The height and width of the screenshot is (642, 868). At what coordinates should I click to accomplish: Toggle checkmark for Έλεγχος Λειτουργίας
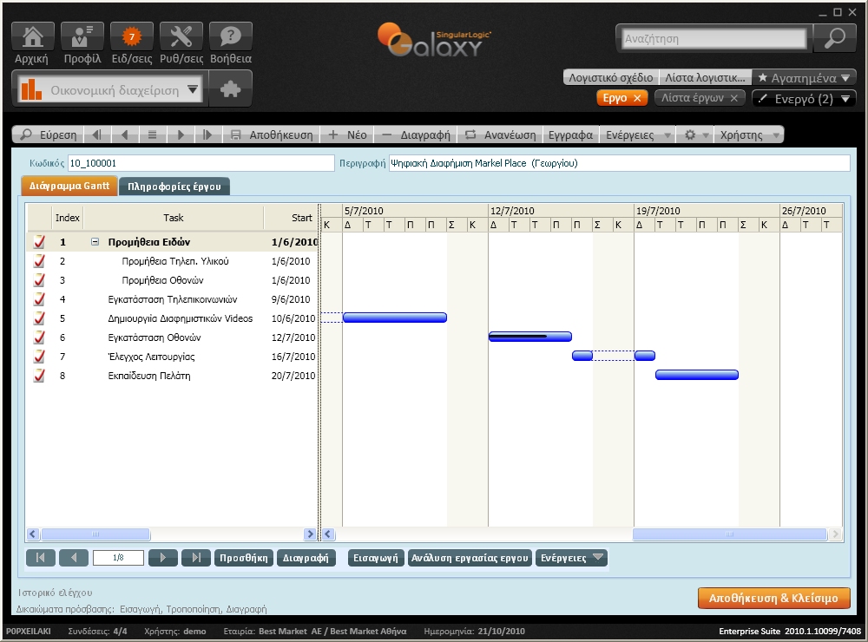point(39,357)
